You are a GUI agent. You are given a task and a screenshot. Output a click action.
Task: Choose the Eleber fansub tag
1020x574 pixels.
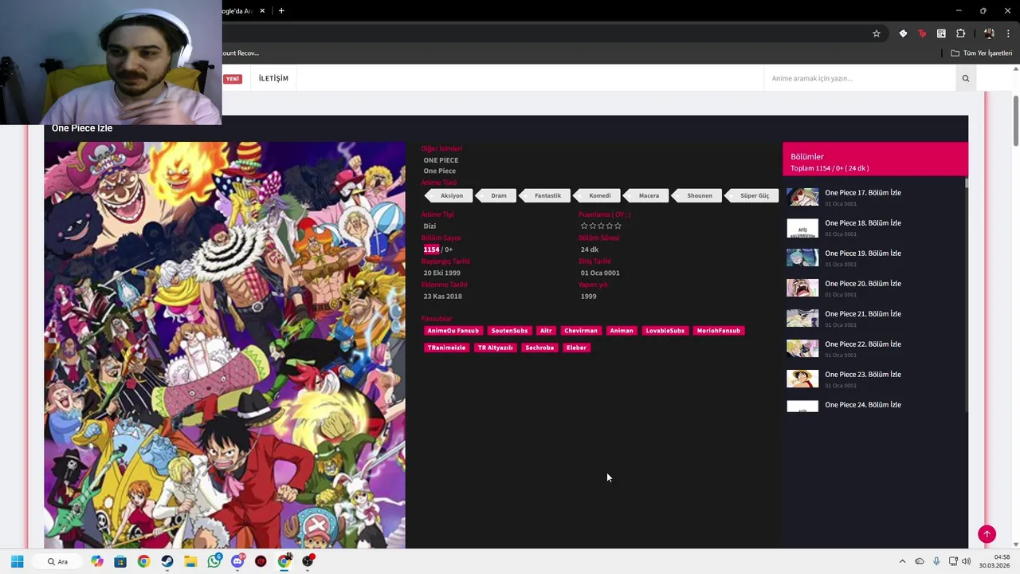click(x=576, y=348)
